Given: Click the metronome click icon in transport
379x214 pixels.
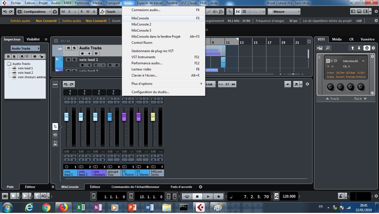Looking at the screenshot, I should [341, 196].
